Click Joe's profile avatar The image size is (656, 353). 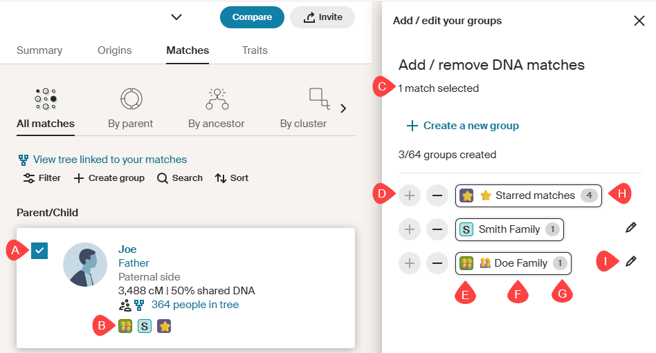[85, 265]
